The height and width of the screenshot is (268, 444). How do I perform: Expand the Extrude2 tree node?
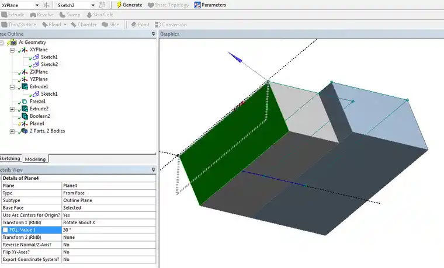(12, 109)
